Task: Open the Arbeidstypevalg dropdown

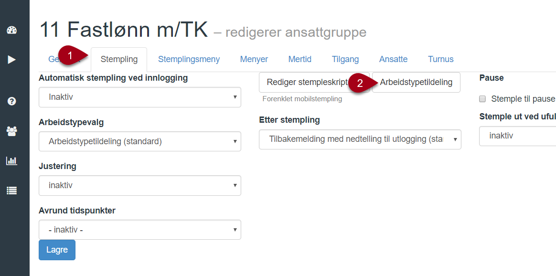Action: point(139,141)
